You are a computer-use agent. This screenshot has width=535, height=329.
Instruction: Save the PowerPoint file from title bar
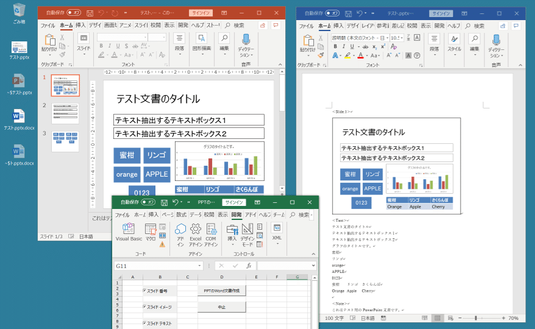pyautogui.click(x=90, y=13)
